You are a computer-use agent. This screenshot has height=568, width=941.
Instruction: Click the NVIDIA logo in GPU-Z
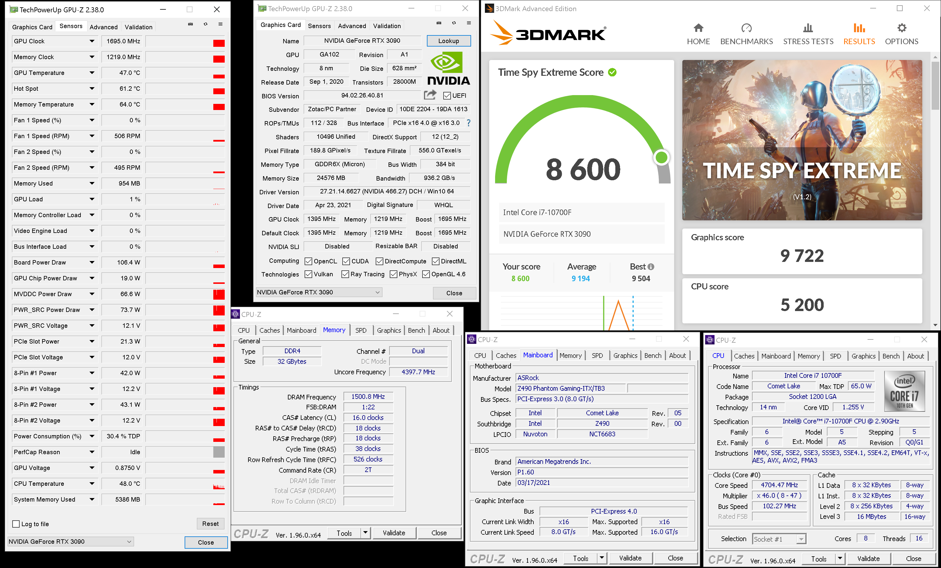coord(448,69)
